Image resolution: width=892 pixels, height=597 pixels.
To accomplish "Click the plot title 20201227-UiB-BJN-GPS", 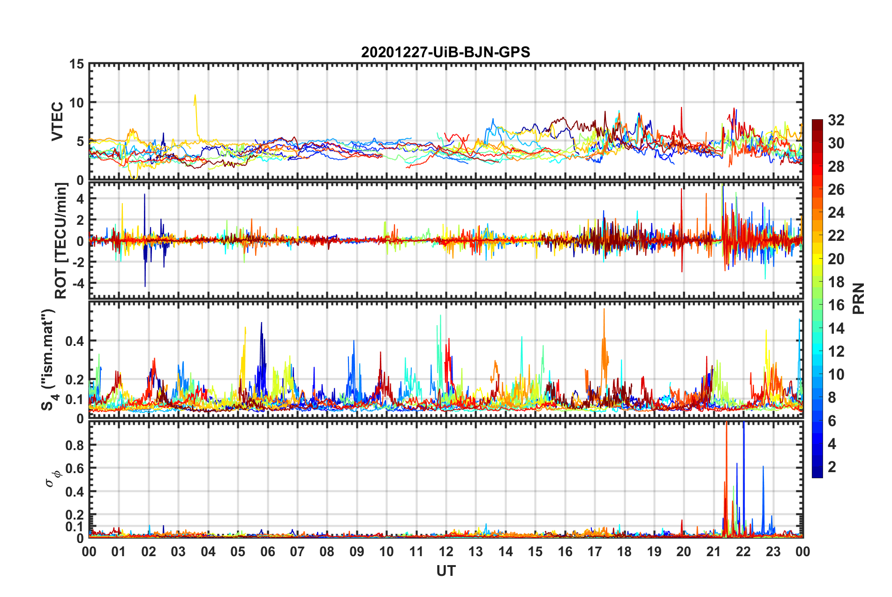I will click(446, 52).
